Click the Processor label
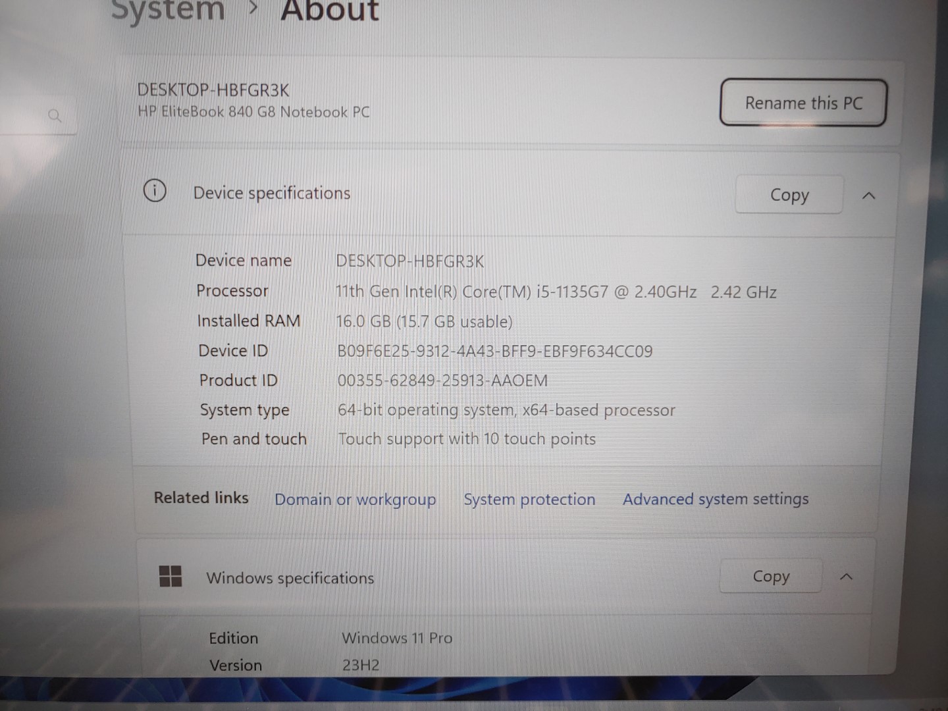948x711 pixels. (232, 290)
